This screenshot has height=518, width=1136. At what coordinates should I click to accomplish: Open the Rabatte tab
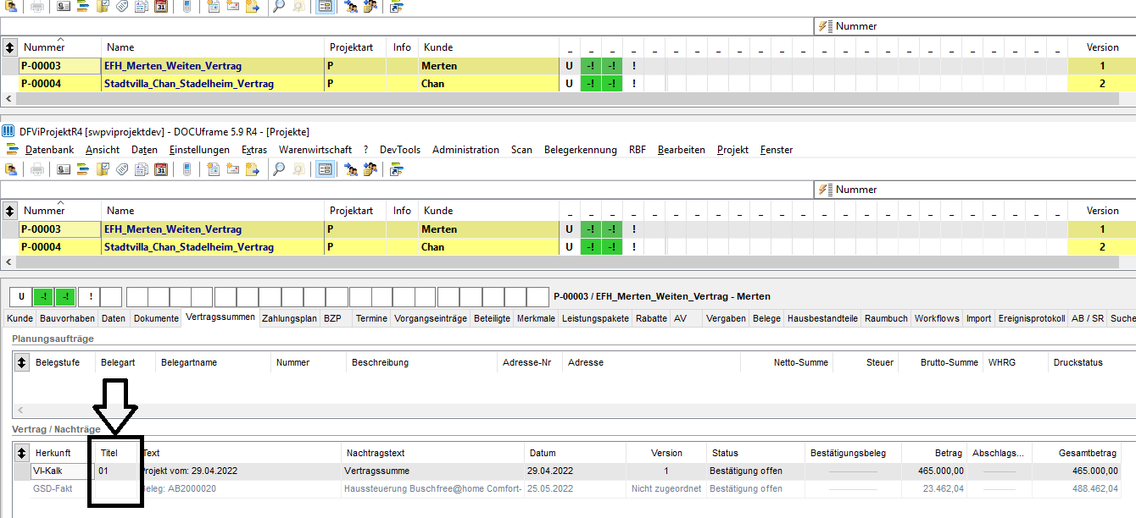pyautogui.click(x=652, y=318)
